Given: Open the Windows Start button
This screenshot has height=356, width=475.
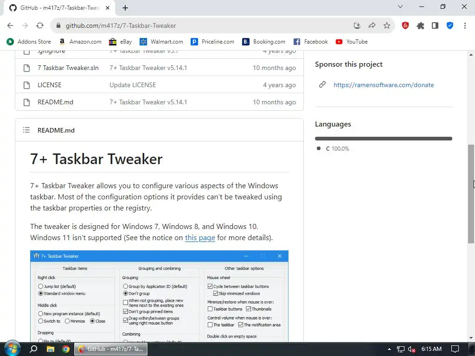Looking at the screenshot, I should [x=12, y=349].
